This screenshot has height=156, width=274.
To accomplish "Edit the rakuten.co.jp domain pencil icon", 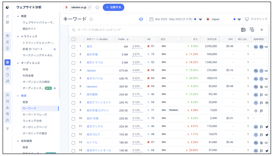I will [89, 7].
